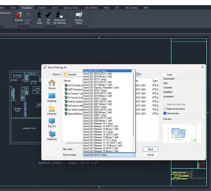Pick AutoCAD 2018 ASCII (*.dxf) format
The height and width of the screenshot is (191, 211).
click(x=98, y=74)
